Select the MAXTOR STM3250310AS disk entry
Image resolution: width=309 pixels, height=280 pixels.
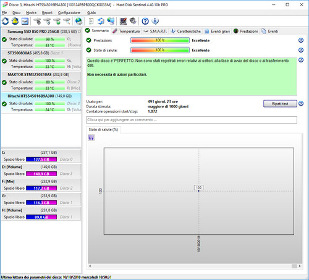pyautogui.click(x=41, y=82)
